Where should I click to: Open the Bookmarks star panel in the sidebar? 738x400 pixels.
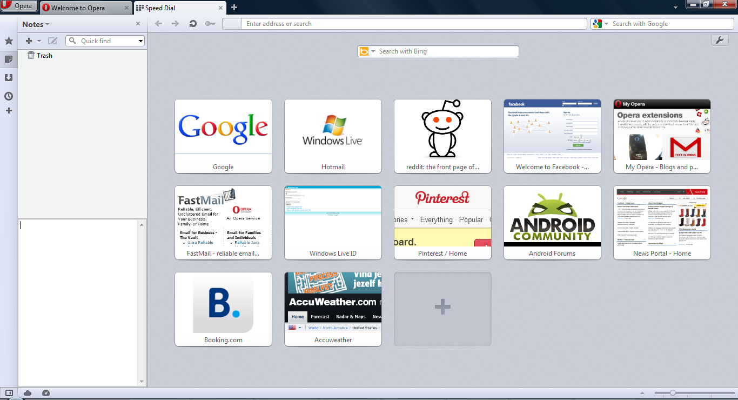pos(9,41)
